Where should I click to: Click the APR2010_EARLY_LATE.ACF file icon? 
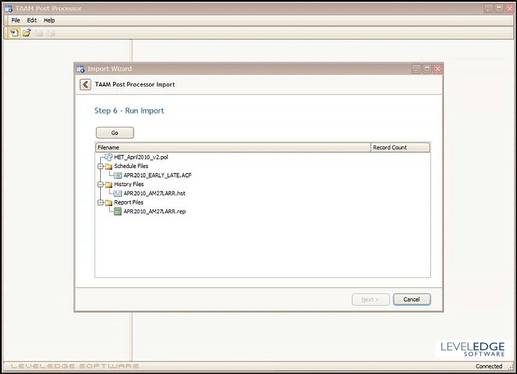pos(118,175)
